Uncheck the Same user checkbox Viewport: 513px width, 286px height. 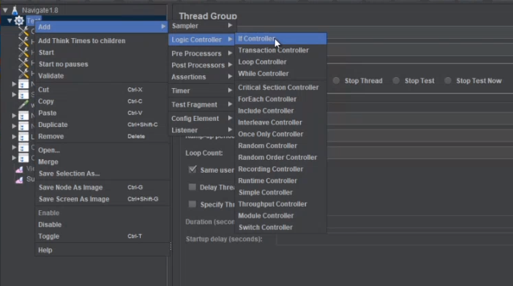193,169
